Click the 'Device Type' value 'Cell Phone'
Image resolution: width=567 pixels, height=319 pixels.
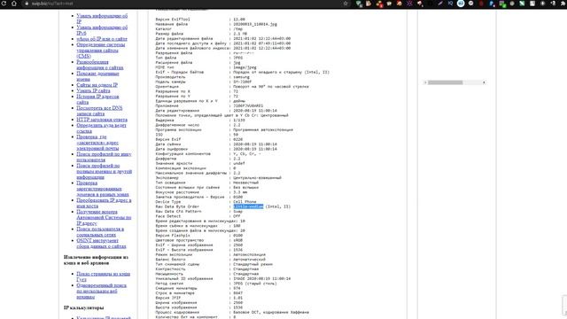tap(245, 202)
